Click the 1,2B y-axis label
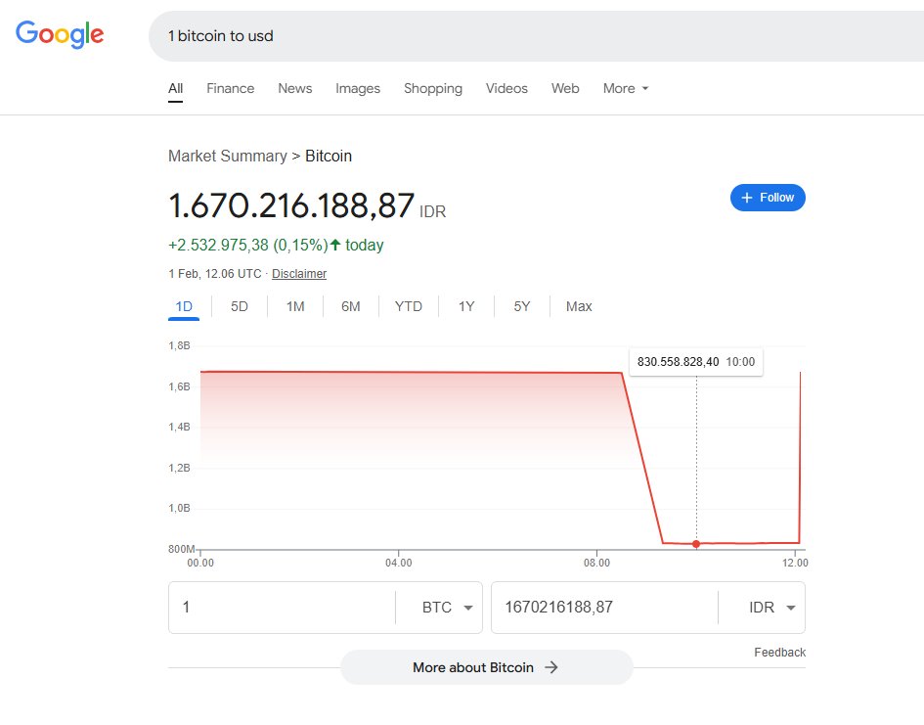924x725 pixels. (x=179, y=468)
